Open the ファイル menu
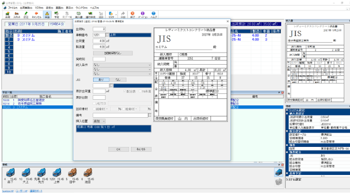The height and width of the screenshot is (193, 350). (12, 8)
